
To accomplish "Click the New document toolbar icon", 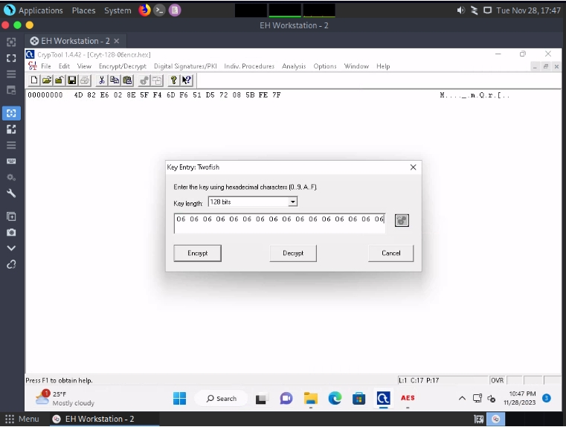I will 34,80.
